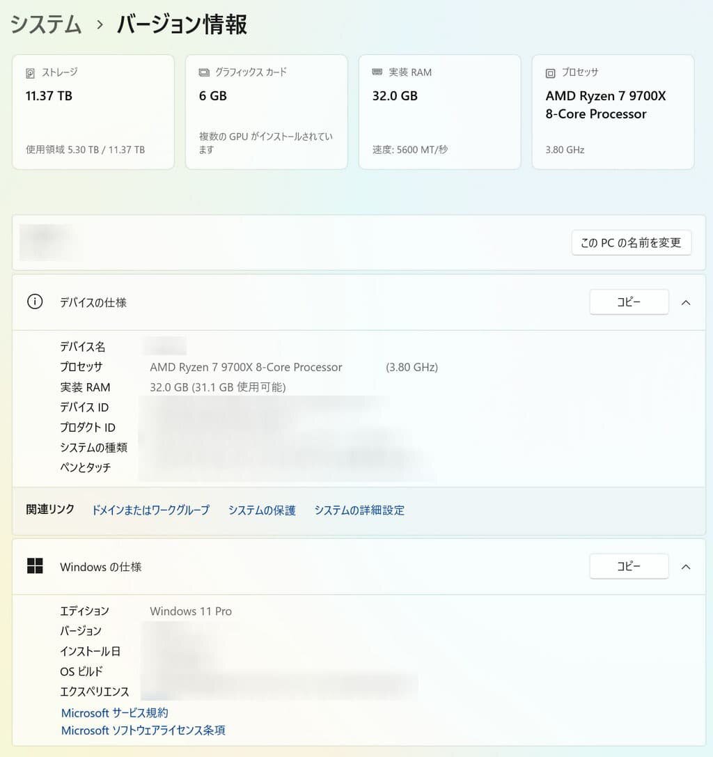
Task: Click 使用領域 5.30 TB / 11.37 TB text
Action: point(86,150)
